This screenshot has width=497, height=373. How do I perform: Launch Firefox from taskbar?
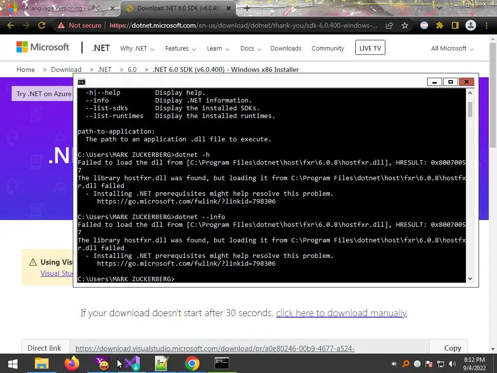(72, 363)
